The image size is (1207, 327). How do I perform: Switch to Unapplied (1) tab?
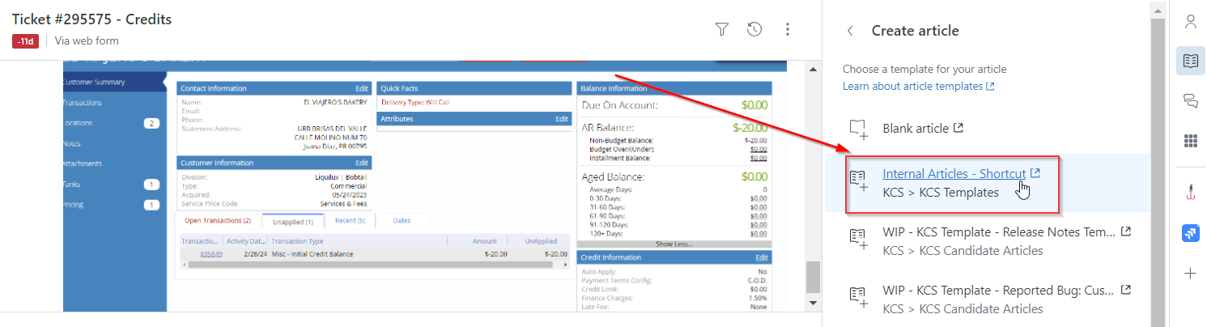295,221
